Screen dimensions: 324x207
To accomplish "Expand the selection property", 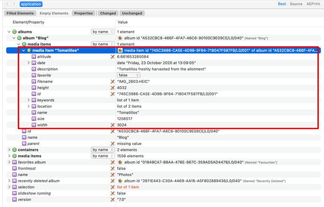I will tap(9, 187).
